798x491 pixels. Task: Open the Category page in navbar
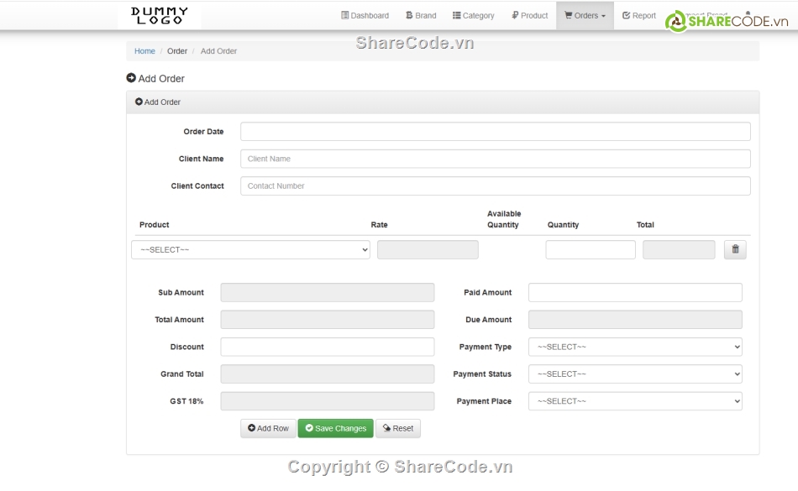(x=473, y=15)
